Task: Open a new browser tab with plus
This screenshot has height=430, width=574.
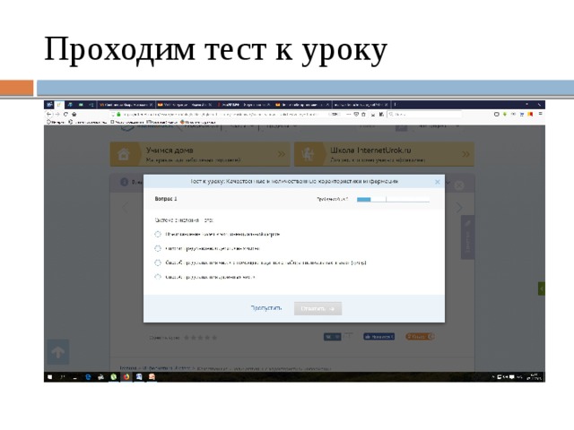Action: [395, 105]
